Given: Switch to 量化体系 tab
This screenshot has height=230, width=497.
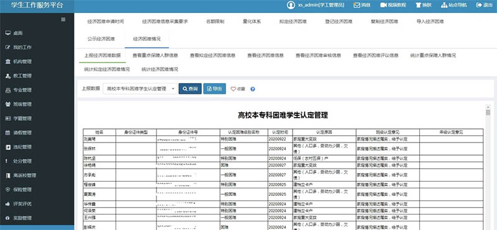Looking at the screenshot, I should pos(252,22).
